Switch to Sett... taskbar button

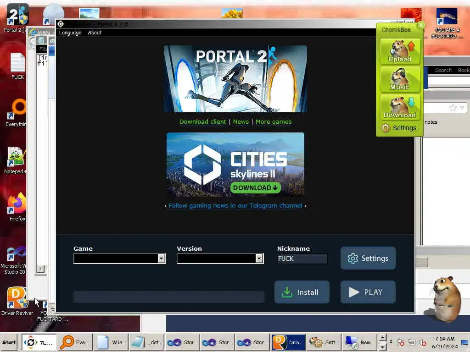pyautogui.click(x=324, y=342)
